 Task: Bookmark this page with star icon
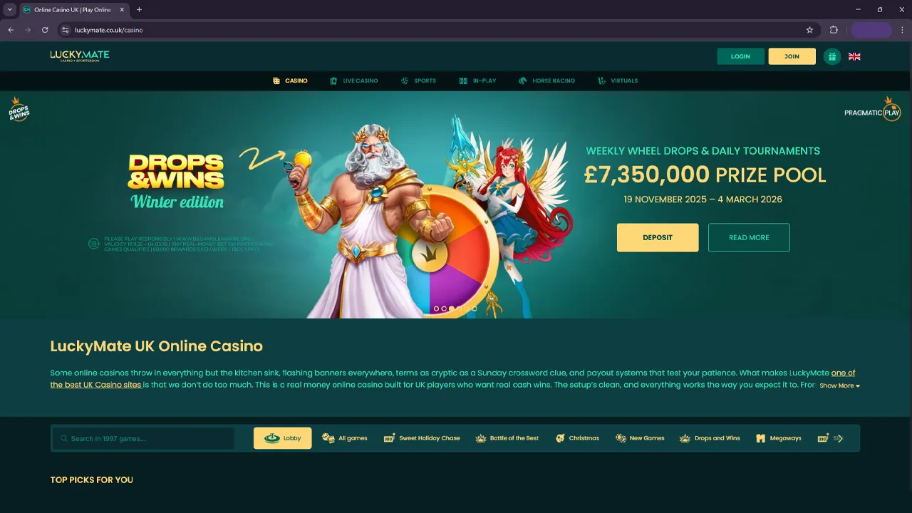tap(809, 30)
